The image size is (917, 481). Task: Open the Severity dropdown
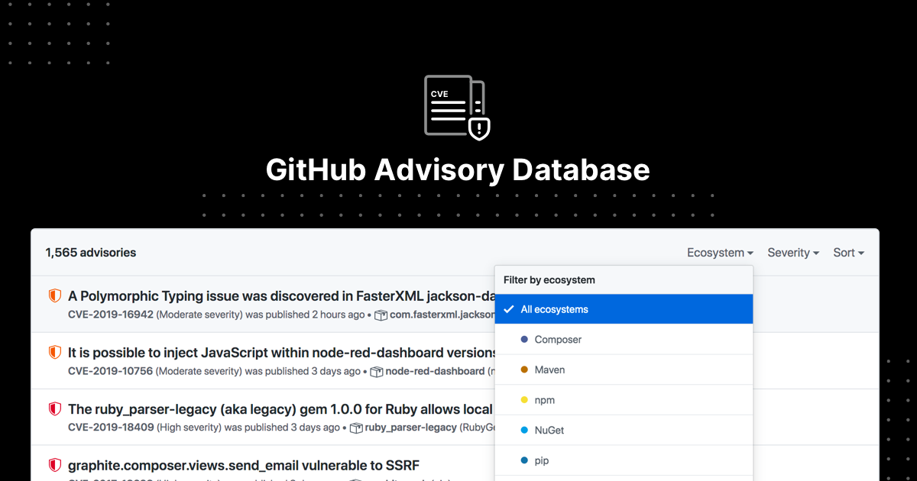click(x=792, y=252)
